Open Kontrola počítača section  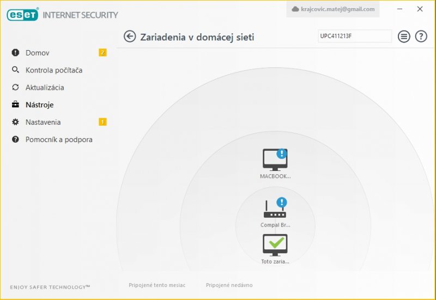click(x=53, y=70)
